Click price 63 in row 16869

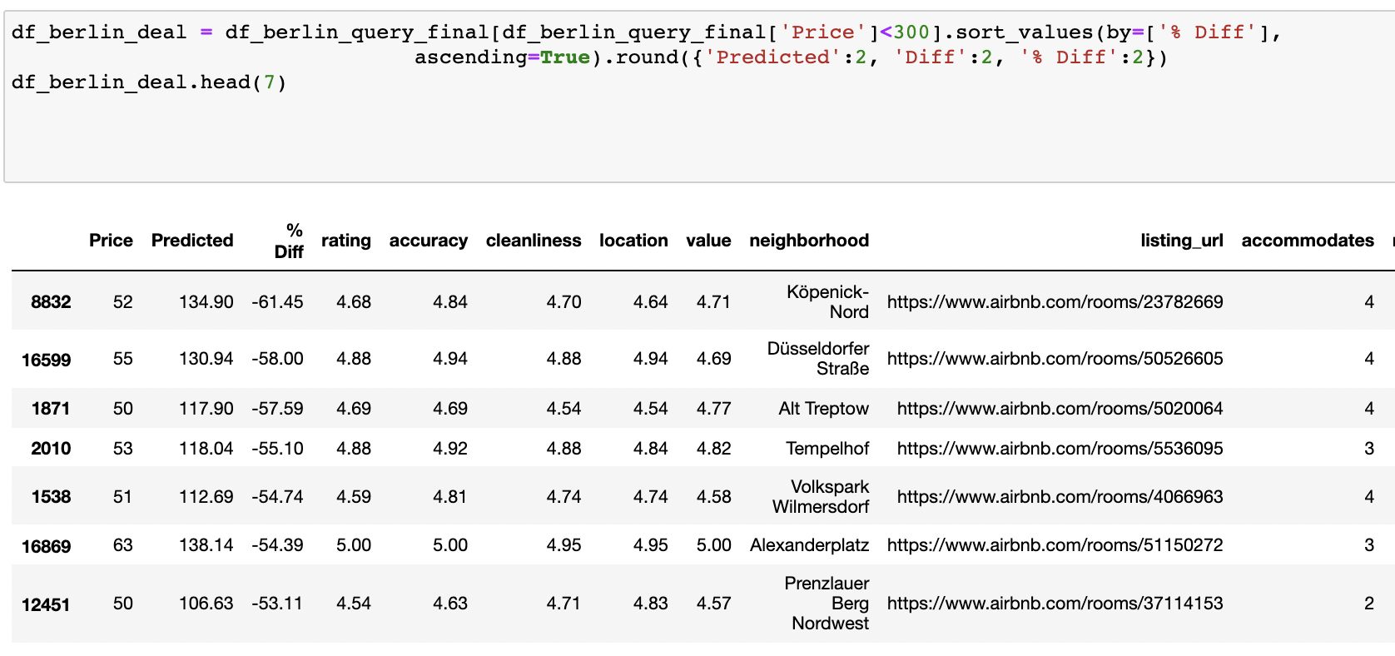122,545
